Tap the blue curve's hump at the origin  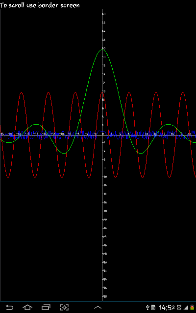[x=102, y=132]
